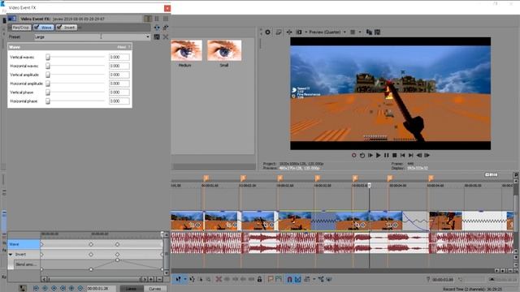This screenshot has width=520, height=292.
Task: Toggle loop playback under preview
Action: coord(362,155)
